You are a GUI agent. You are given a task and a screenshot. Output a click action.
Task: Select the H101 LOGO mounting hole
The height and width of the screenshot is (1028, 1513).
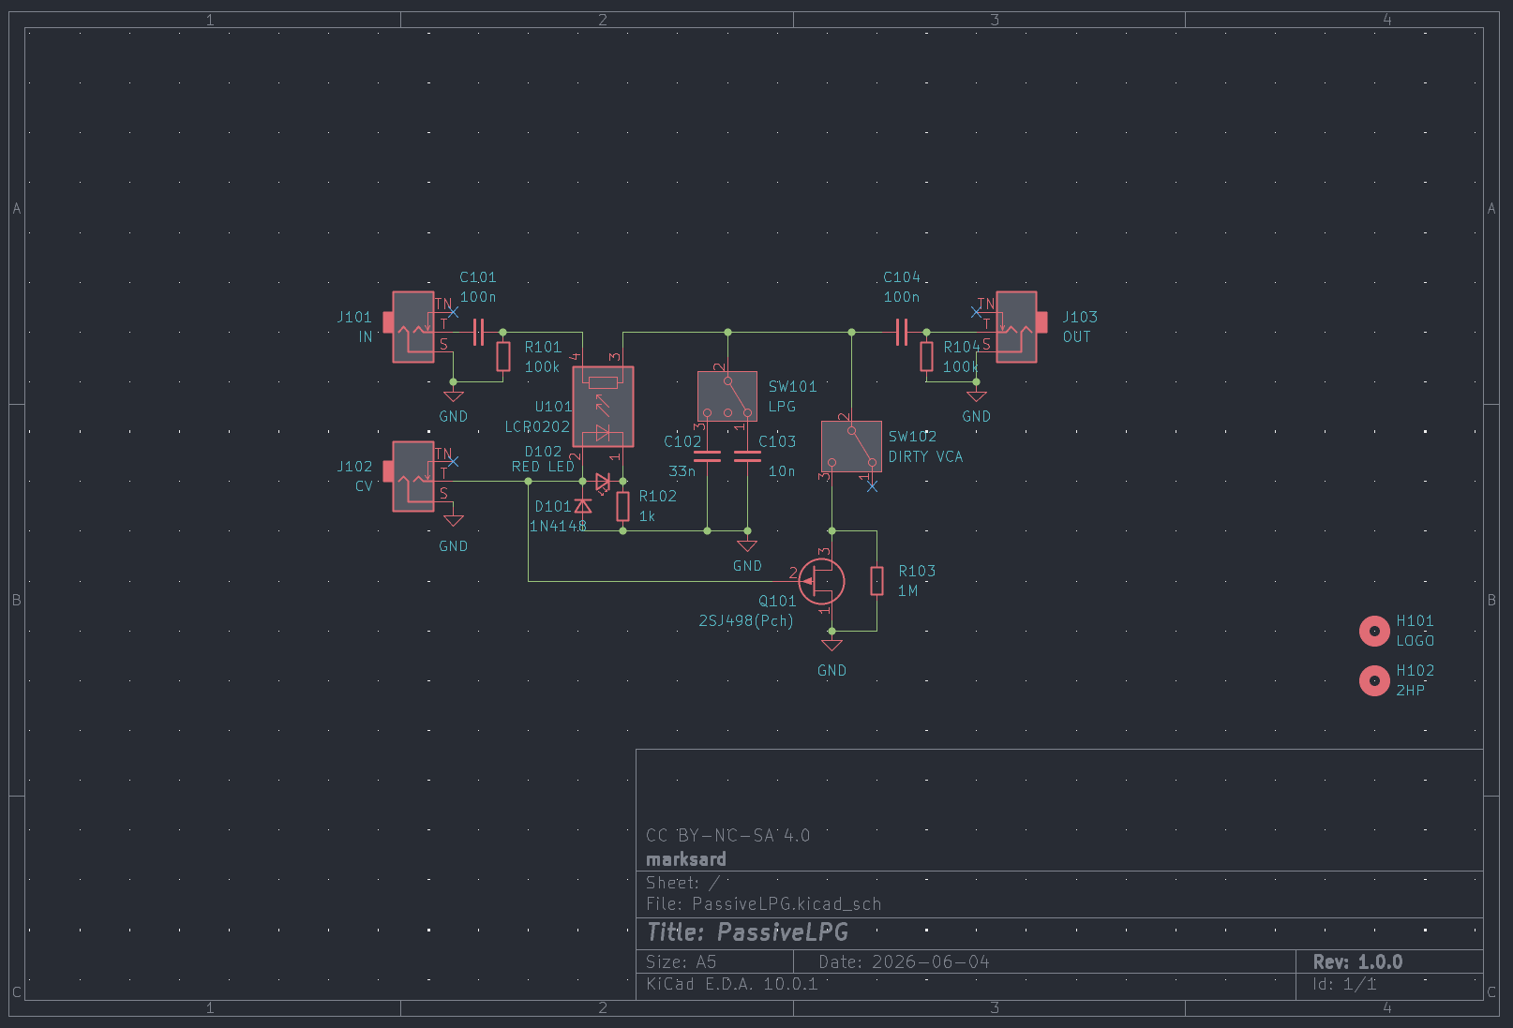(1374, 632)
